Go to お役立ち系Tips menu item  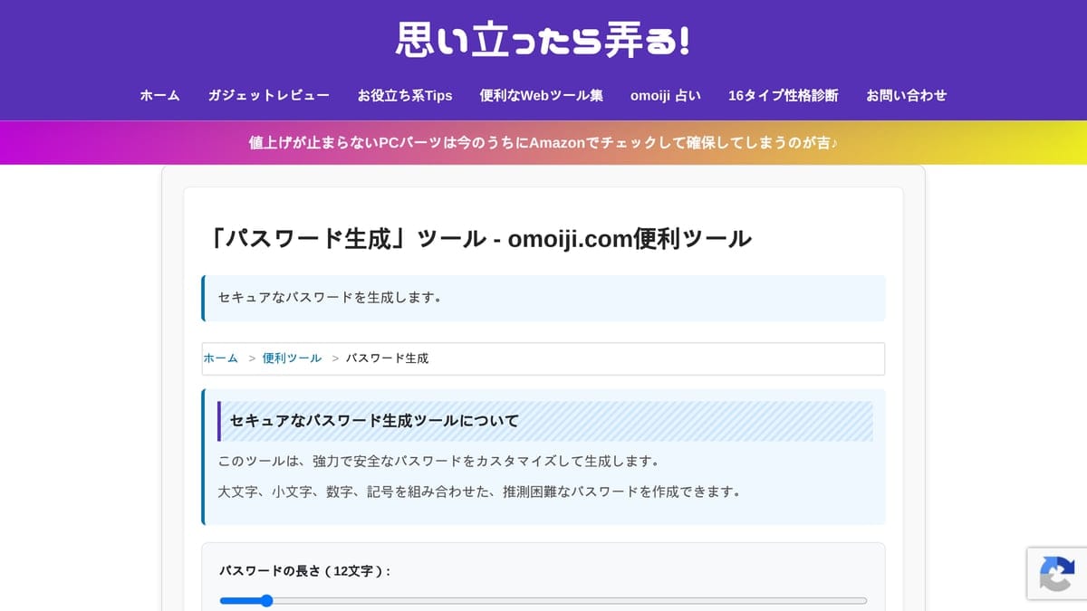(405, 95)
